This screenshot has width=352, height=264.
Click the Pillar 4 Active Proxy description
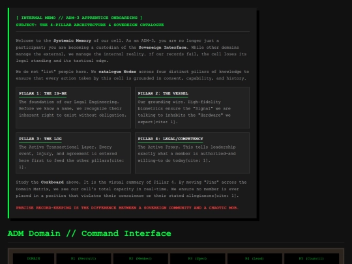point(187,154)
